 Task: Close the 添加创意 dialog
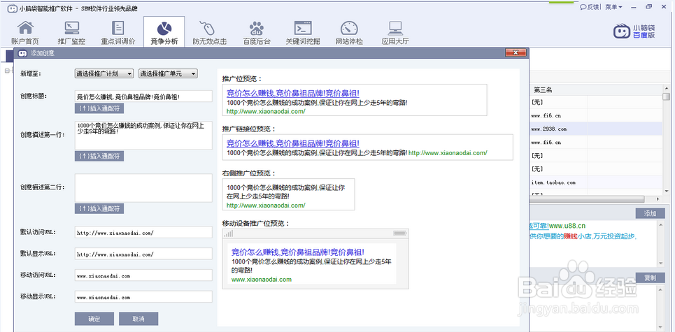coord(516,53)
